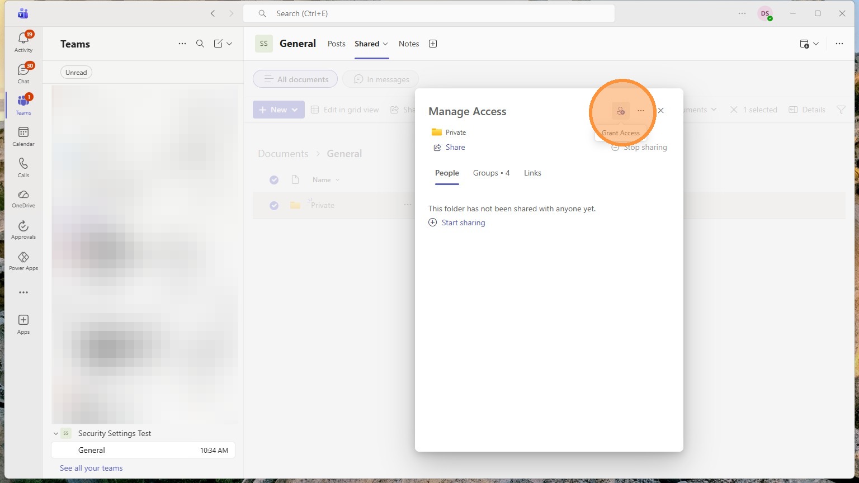Open more options in the Manage Access dialog
Image resolution: width=859 pixels, height=483 pixels.
click(641, 111)
